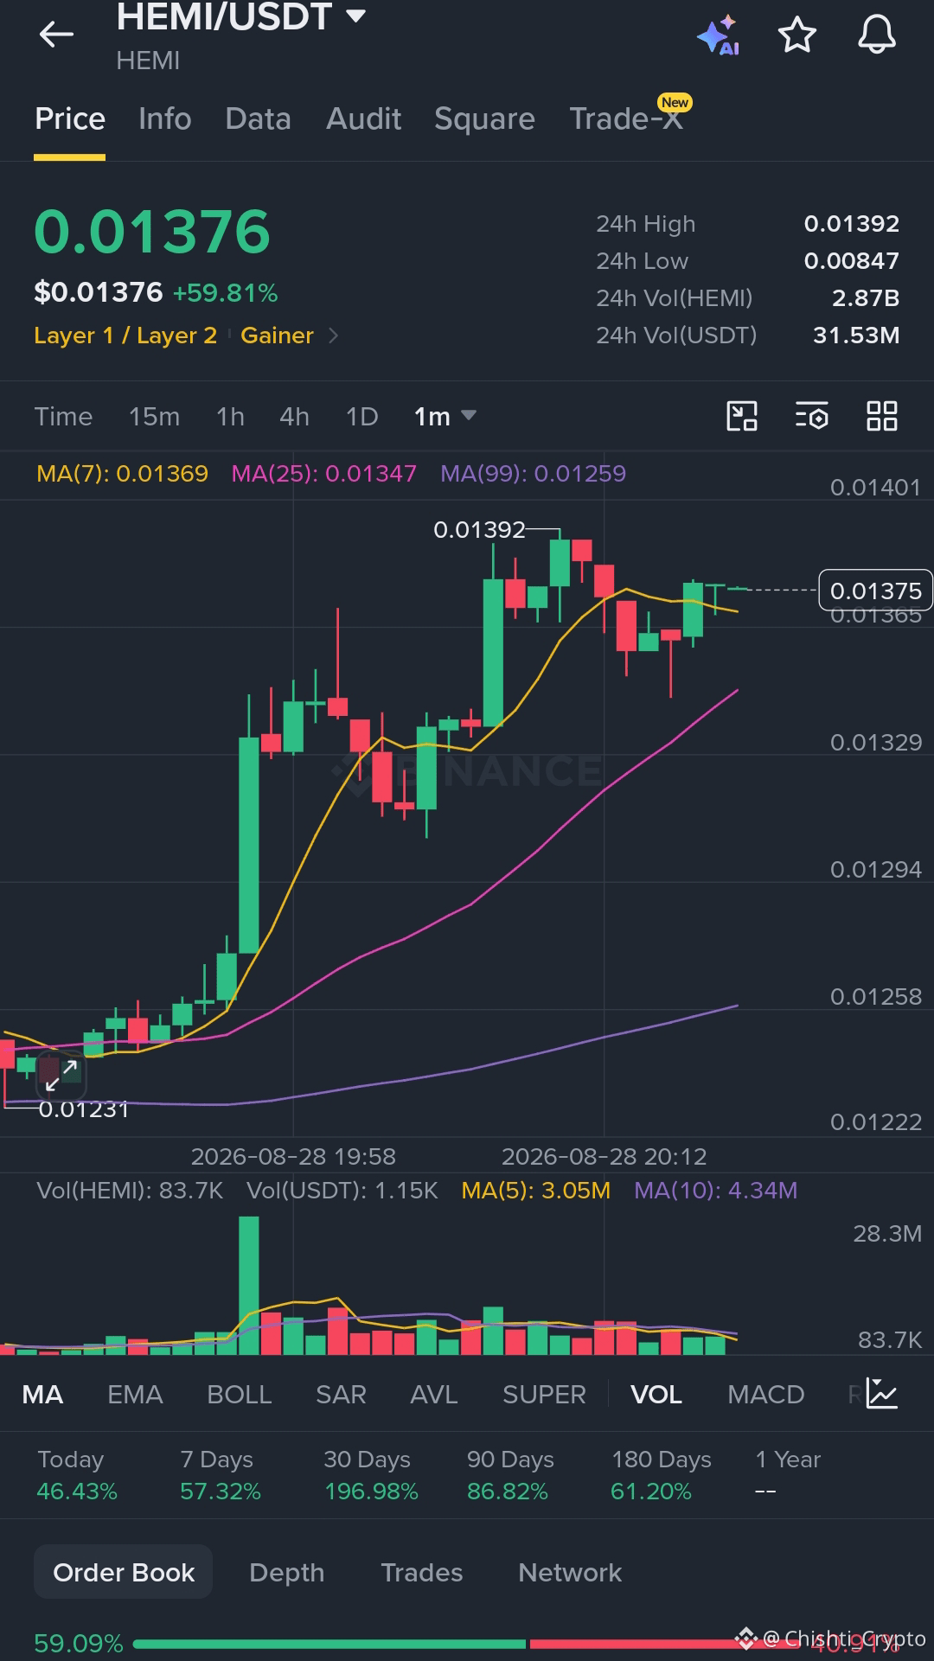The height and width of the screenshot is (1661, 934).
Task: Add HEMI/USDT to favorites star
Action: 796,35
